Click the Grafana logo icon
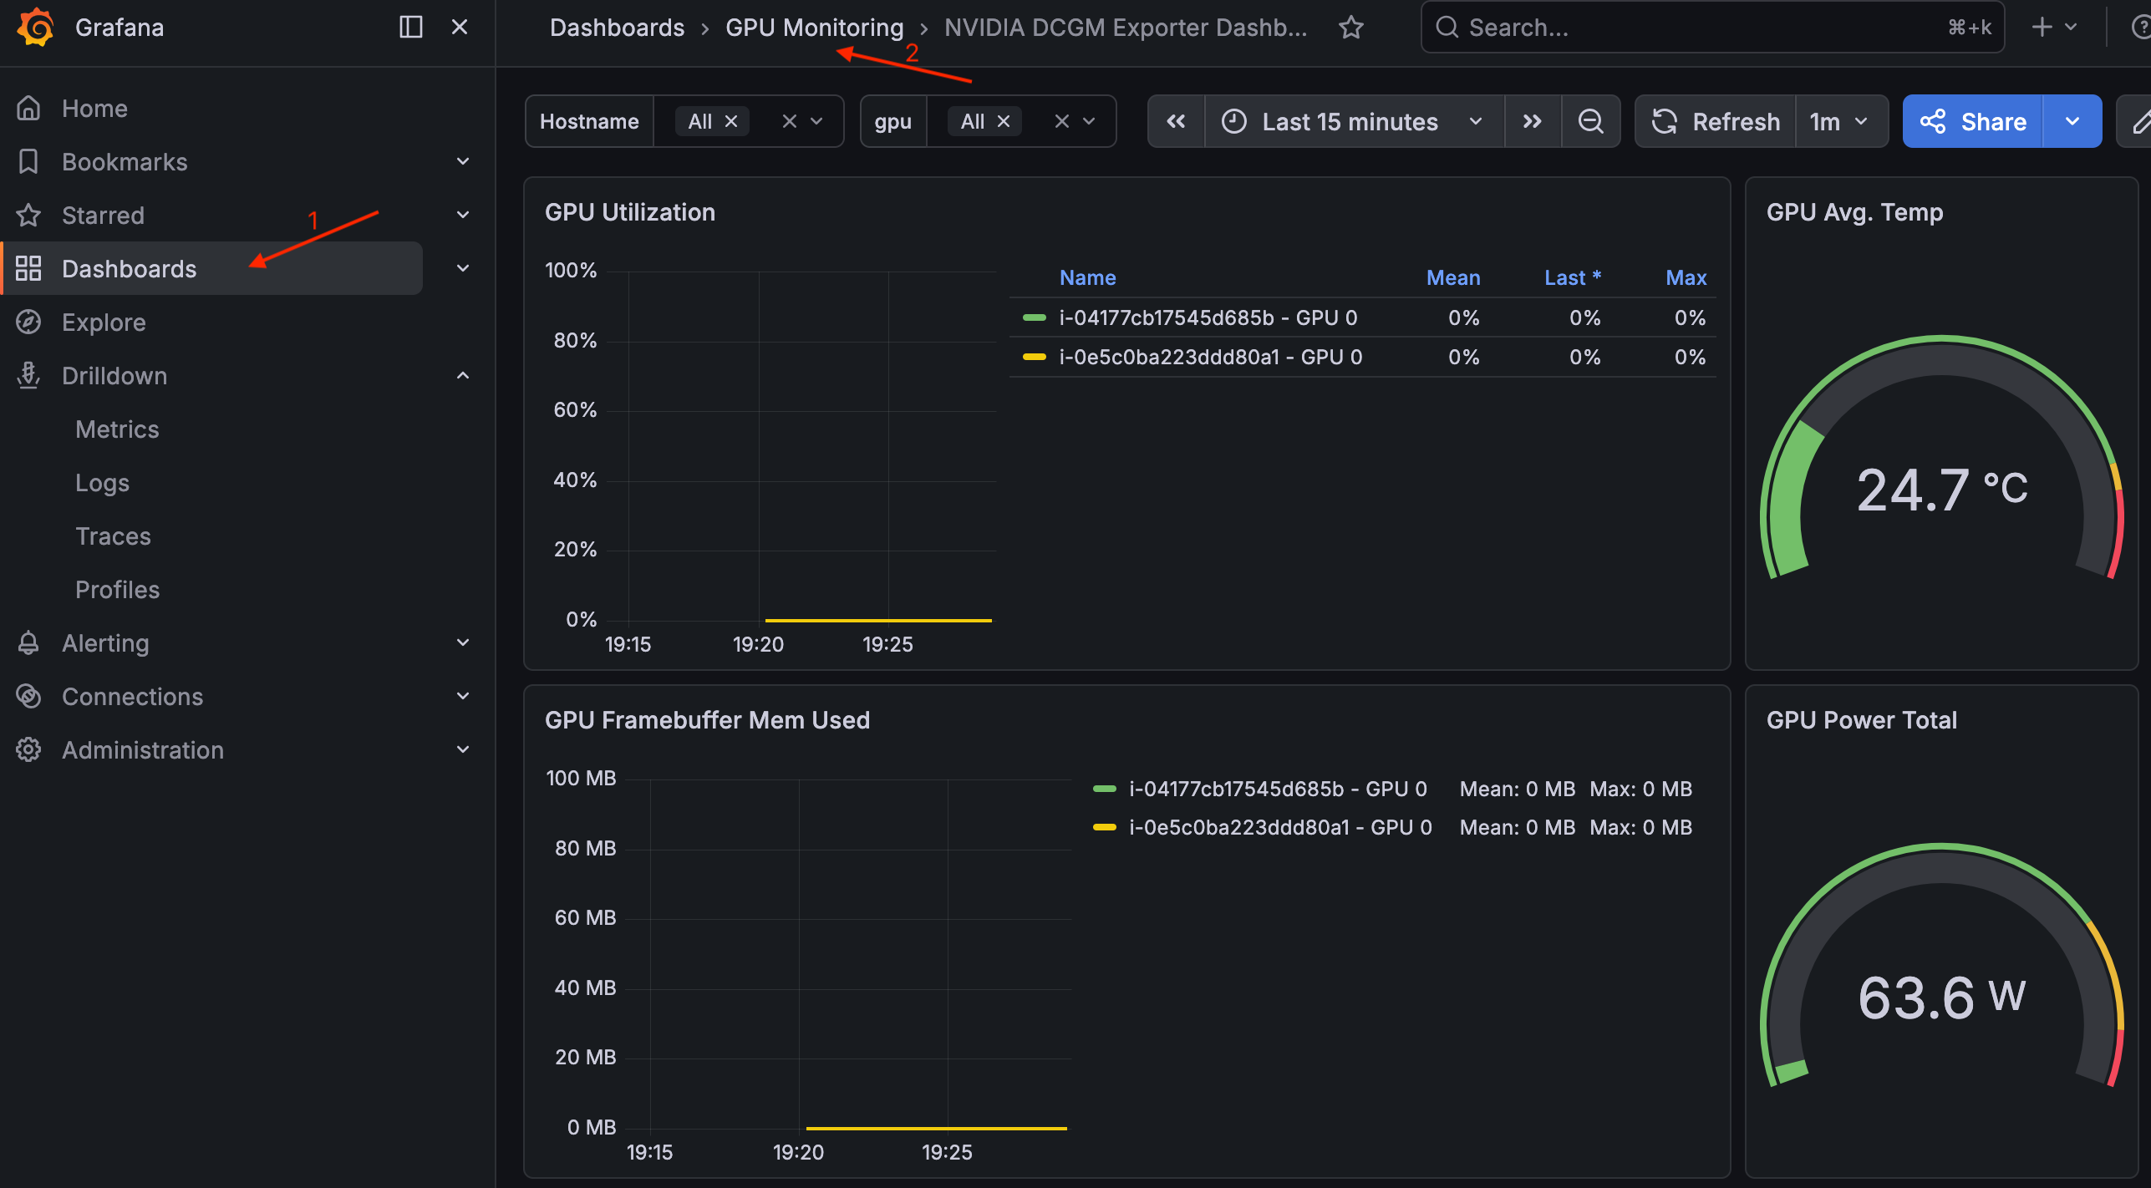The width and height of the screenshot is (2151, 1188). (x=37, y=27)
